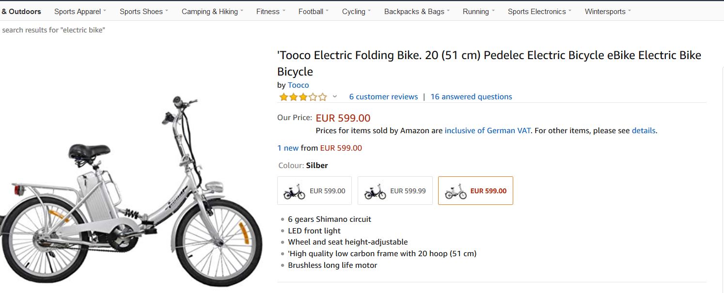Open the Cycling category menu
Viewport: 724px width, 293px height.
(356, 12)
